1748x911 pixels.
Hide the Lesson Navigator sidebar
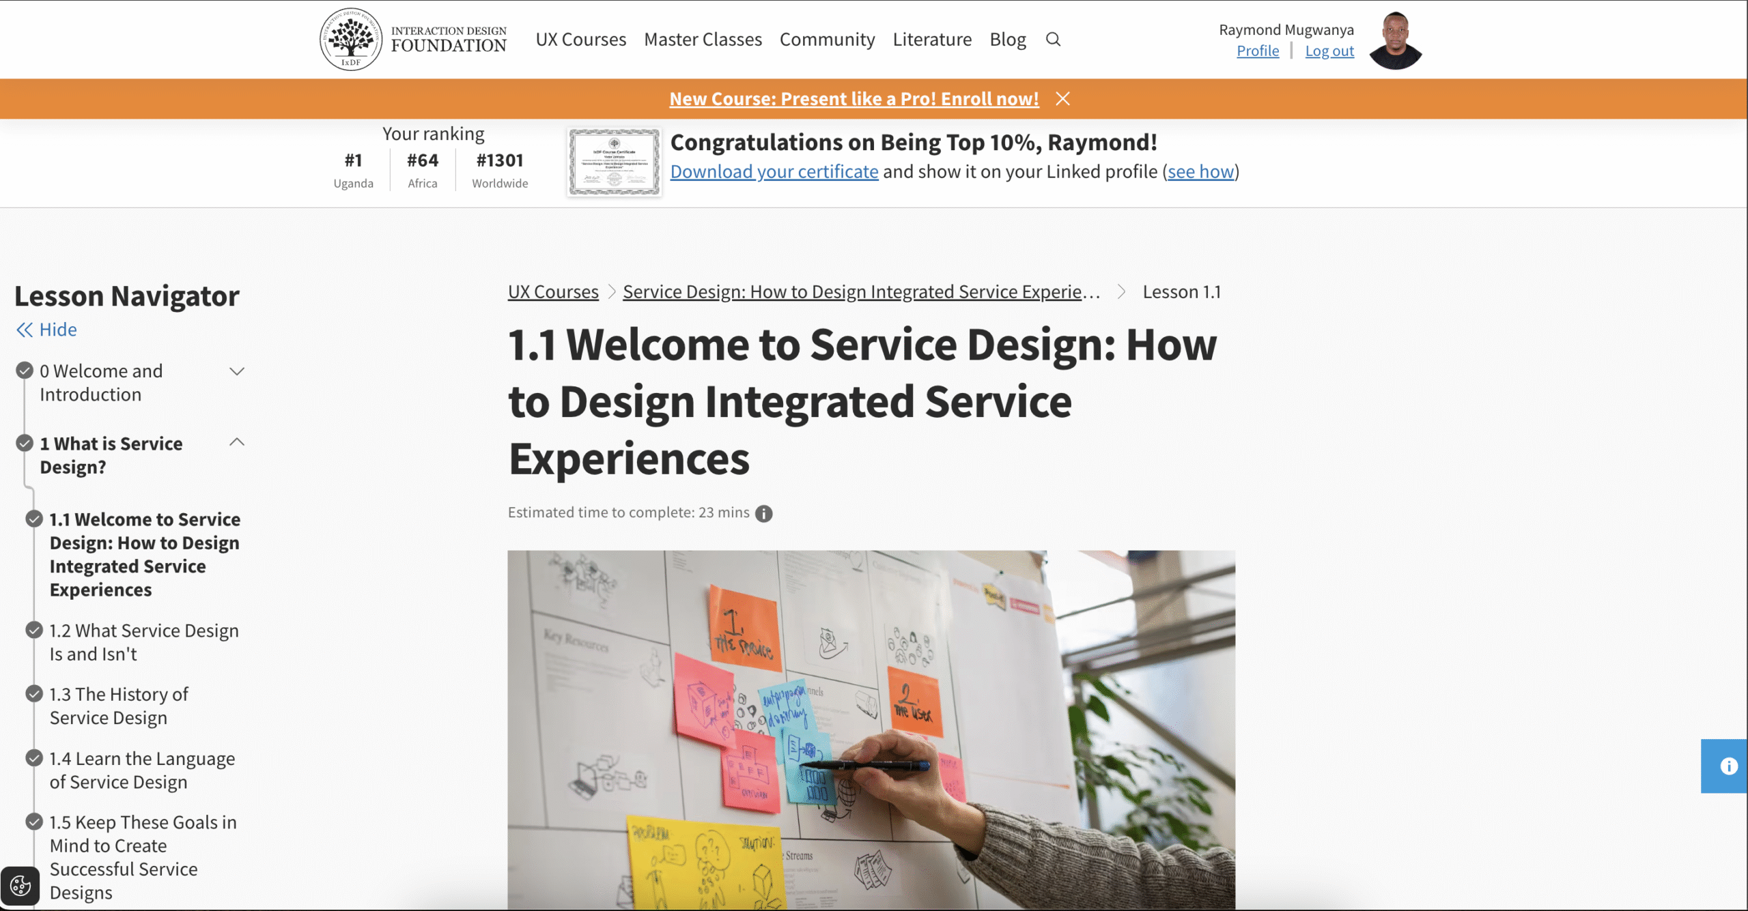tap(46, 330)
